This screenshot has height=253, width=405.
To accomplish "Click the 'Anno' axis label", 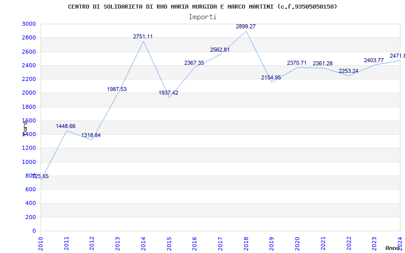I will [x=393, y=248].
